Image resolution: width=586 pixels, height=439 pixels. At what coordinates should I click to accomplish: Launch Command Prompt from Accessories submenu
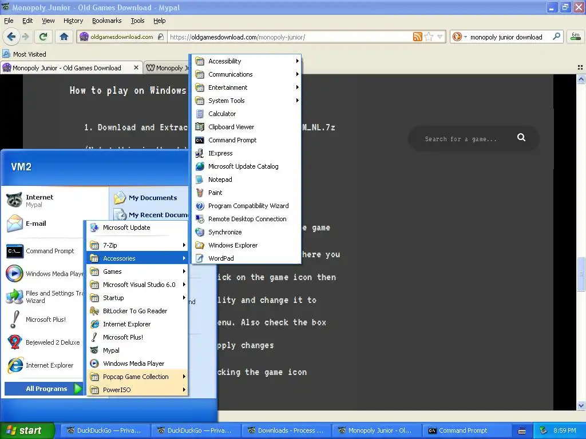pos(246,140)
